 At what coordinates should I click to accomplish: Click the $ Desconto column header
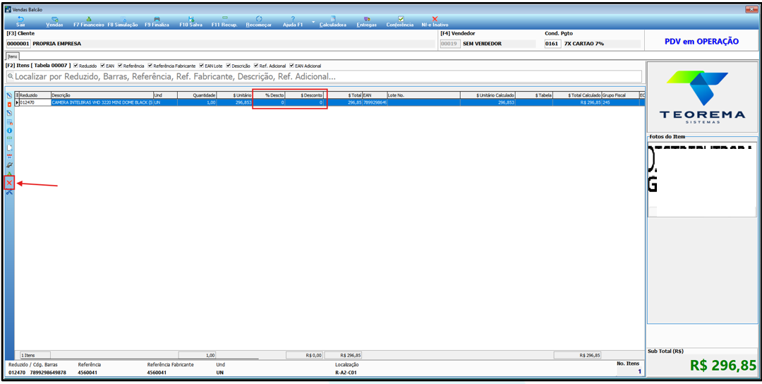[x=304, y=95]
